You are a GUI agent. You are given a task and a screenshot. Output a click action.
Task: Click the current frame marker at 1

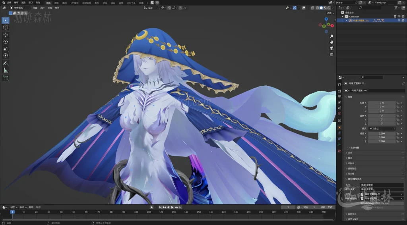tap(12, 212)
